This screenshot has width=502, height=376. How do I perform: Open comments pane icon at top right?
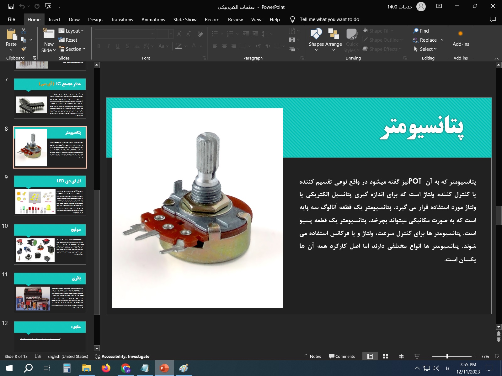(x=493, y=19)
